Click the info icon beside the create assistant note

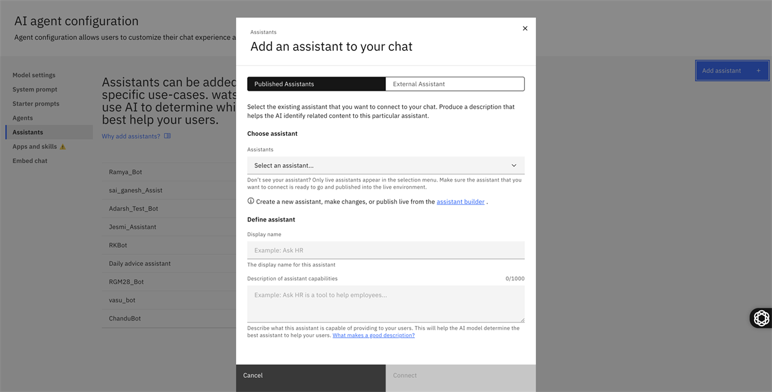[250, 201]
